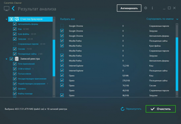
Task: Open the info (i) icon
Action: (152, 8)
